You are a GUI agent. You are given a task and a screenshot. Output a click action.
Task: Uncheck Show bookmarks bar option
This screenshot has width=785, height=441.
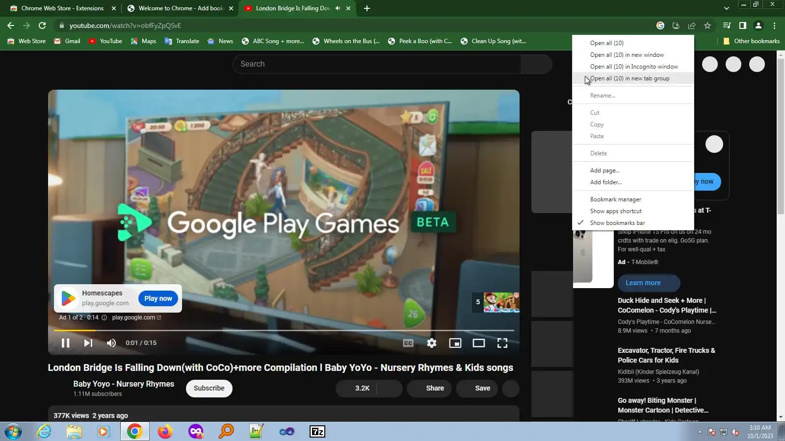633,223
